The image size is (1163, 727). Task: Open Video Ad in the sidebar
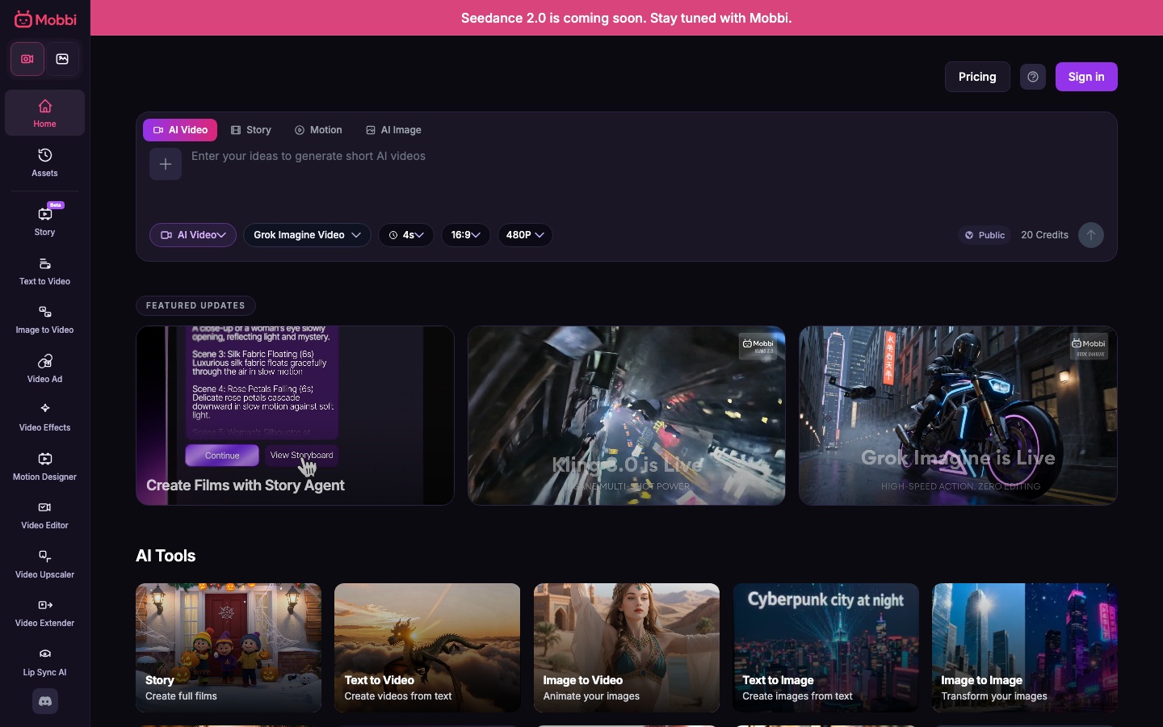tap(44, 369)
